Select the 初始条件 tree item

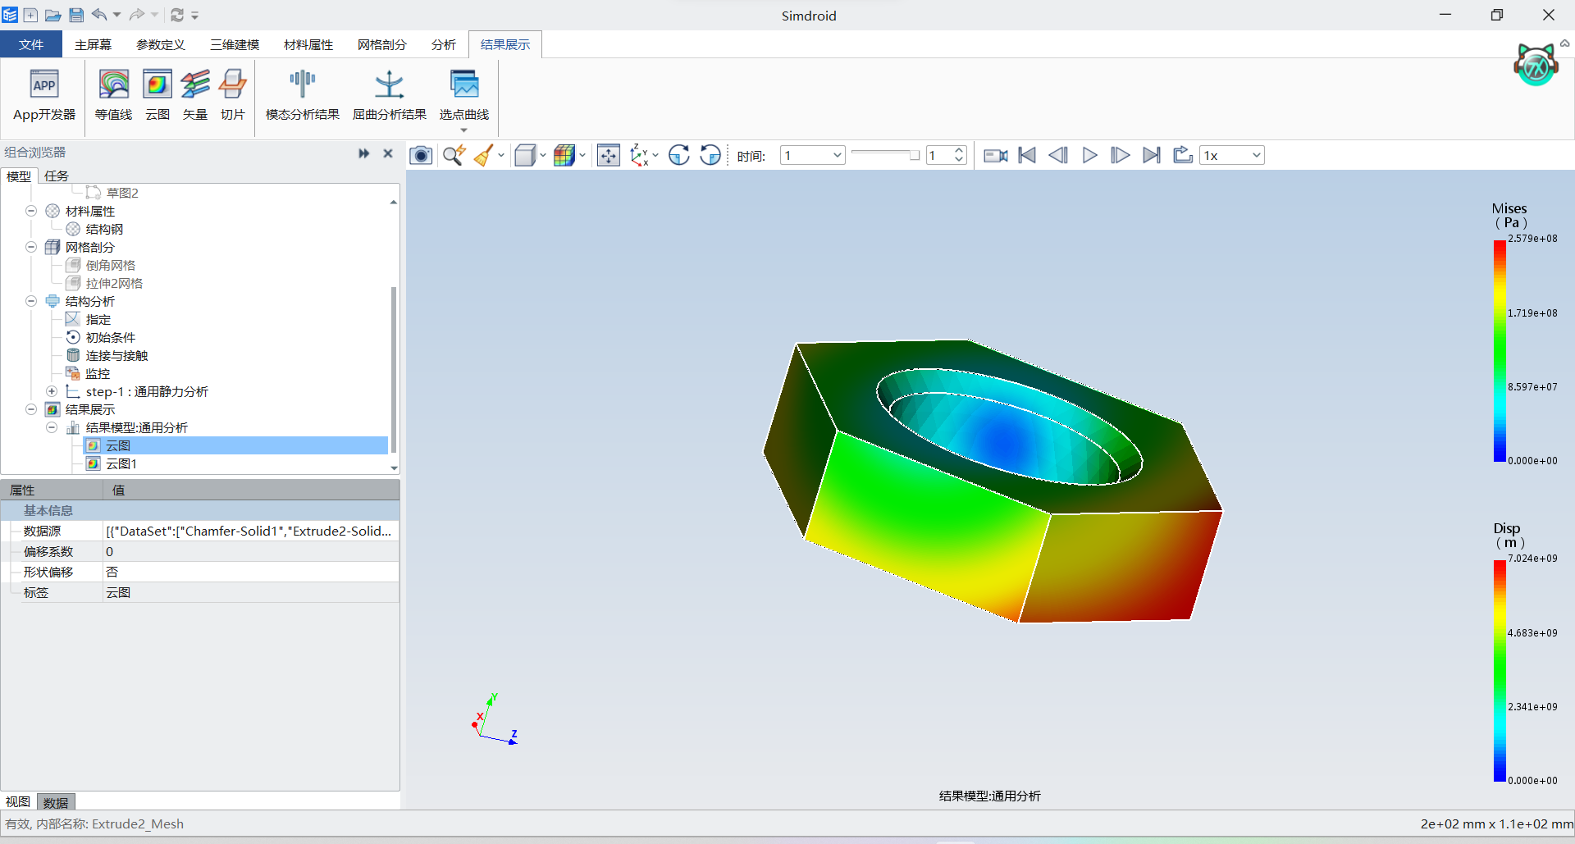(x=111, y=337)
